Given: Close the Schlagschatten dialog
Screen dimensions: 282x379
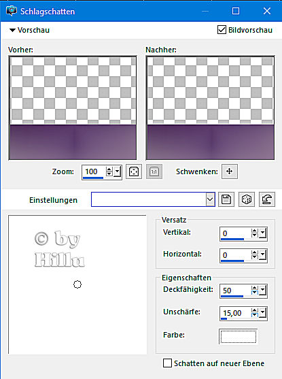Looking at the screenshot, I should coord(267,11).
